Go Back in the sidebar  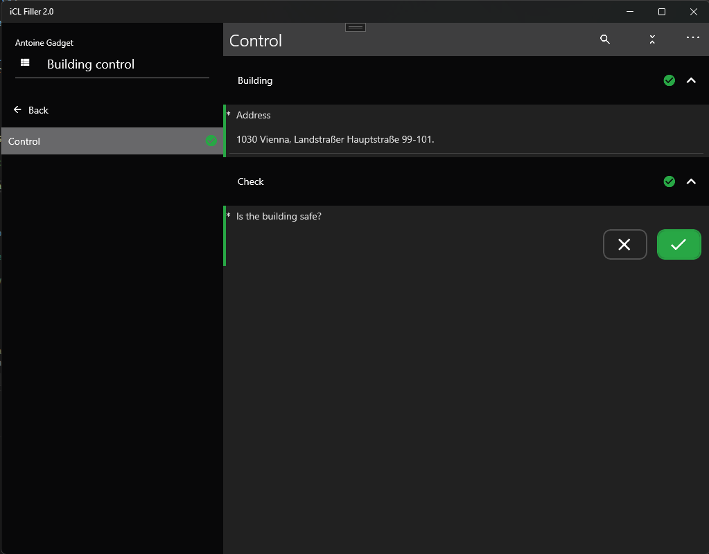click(30, 110)
